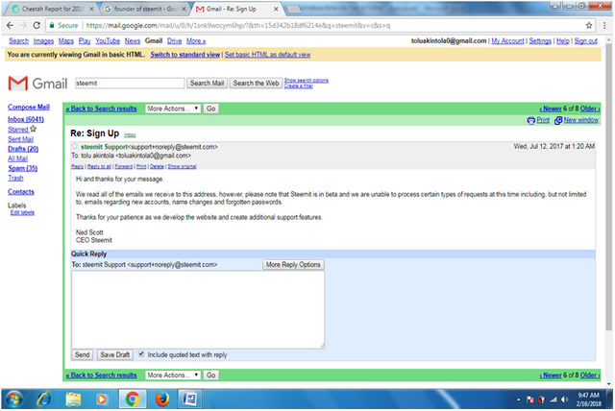Click the New window icon
Screen dimensions: 615x411
click(x=558, y=120)
